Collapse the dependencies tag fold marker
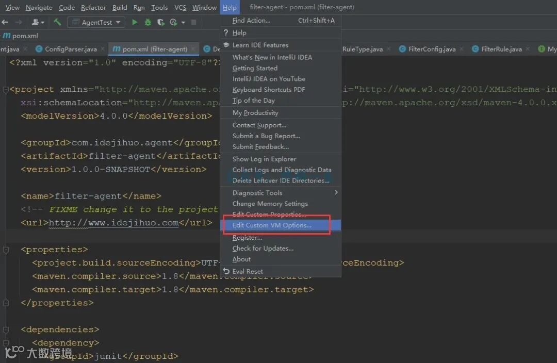 pyautogui.click(x=6, y=329)
